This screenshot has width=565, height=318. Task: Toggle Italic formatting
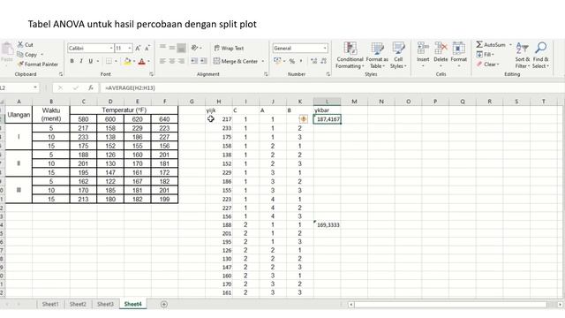[x=81, y=61]
